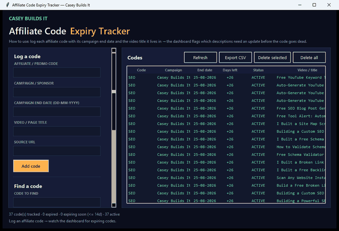Image resolution: width=339 pixels, height=231 pixels.
Task: Click the 'Find a code' heading
Action: (28, 186)
